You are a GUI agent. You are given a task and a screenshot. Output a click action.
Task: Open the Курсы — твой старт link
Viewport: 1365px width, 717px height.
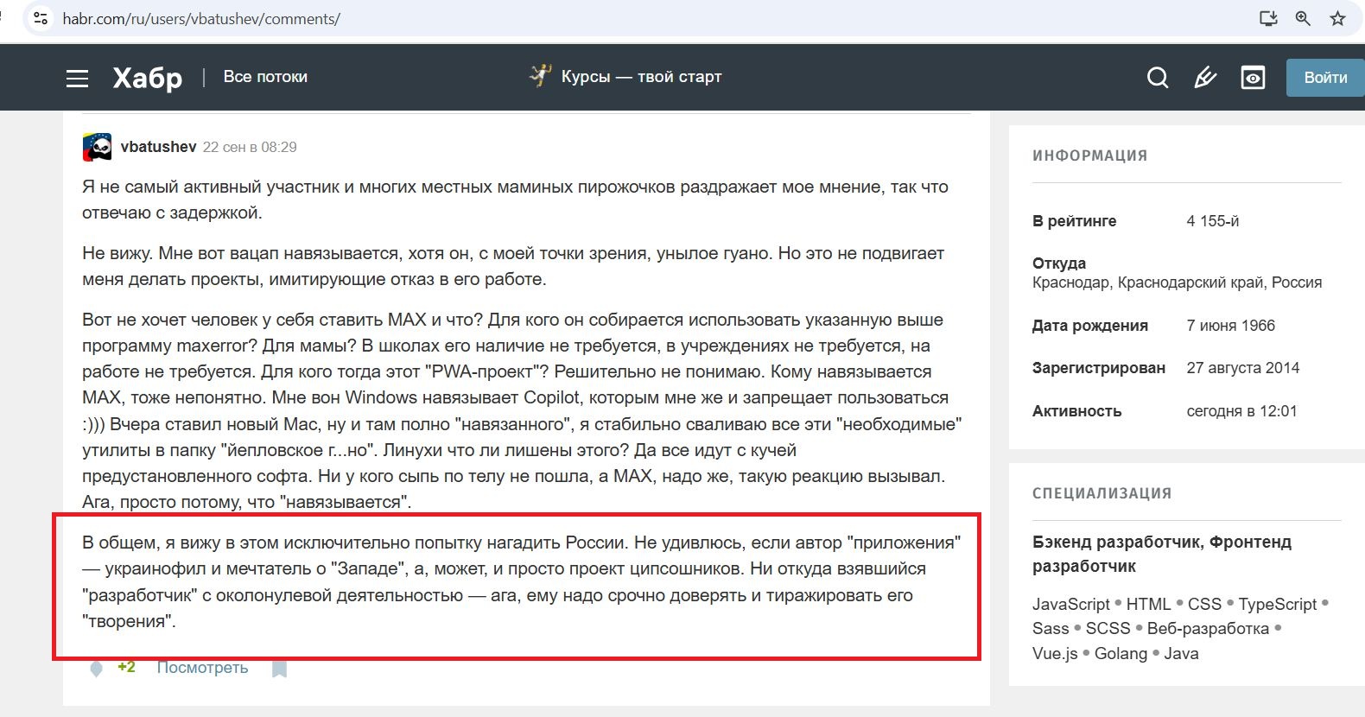click(641, 77)
